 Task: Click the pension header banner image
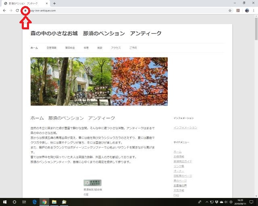[x=99, y=81]
